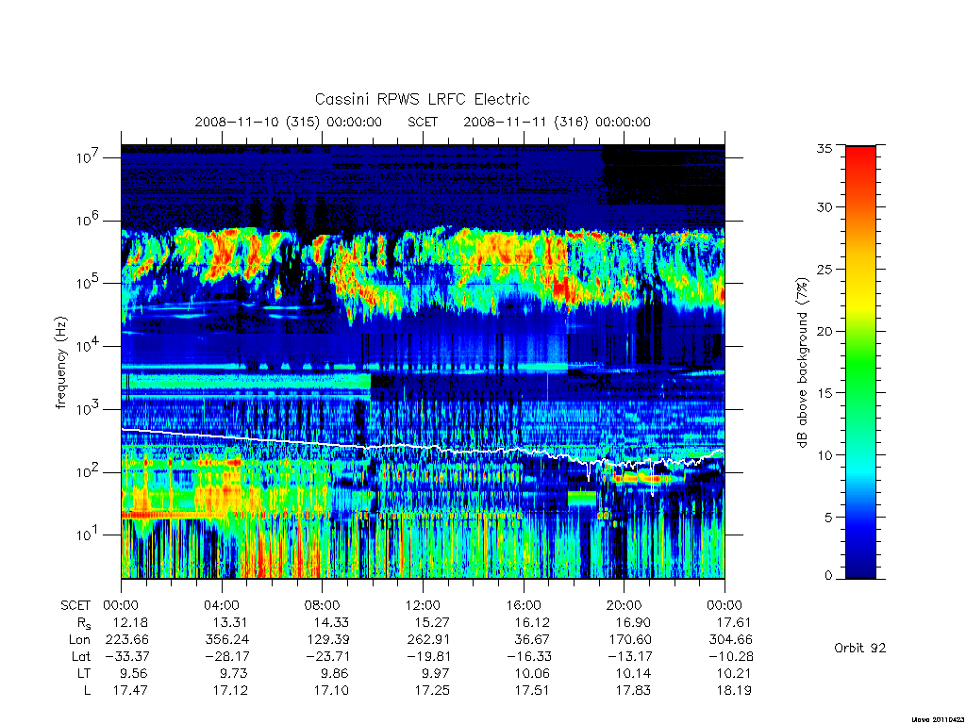
Task: Click the Orbit 92 label
Action: tap(860, 648)
